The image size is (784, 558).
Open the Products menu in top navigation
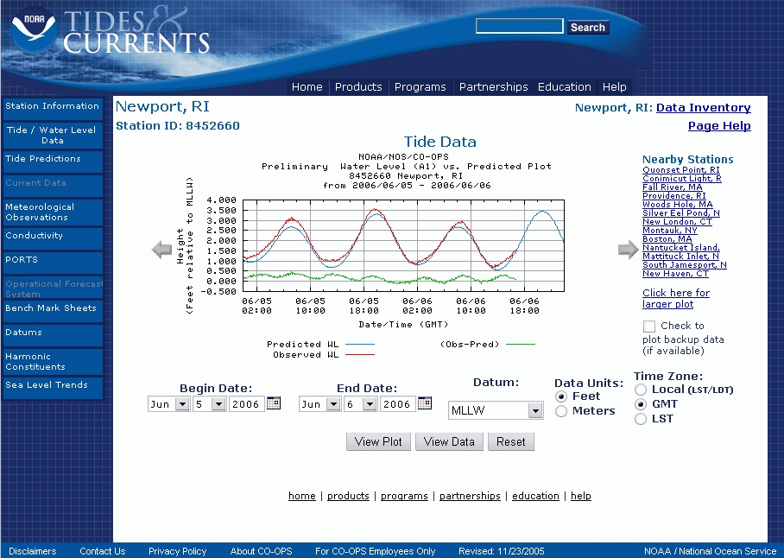[358, 87]
